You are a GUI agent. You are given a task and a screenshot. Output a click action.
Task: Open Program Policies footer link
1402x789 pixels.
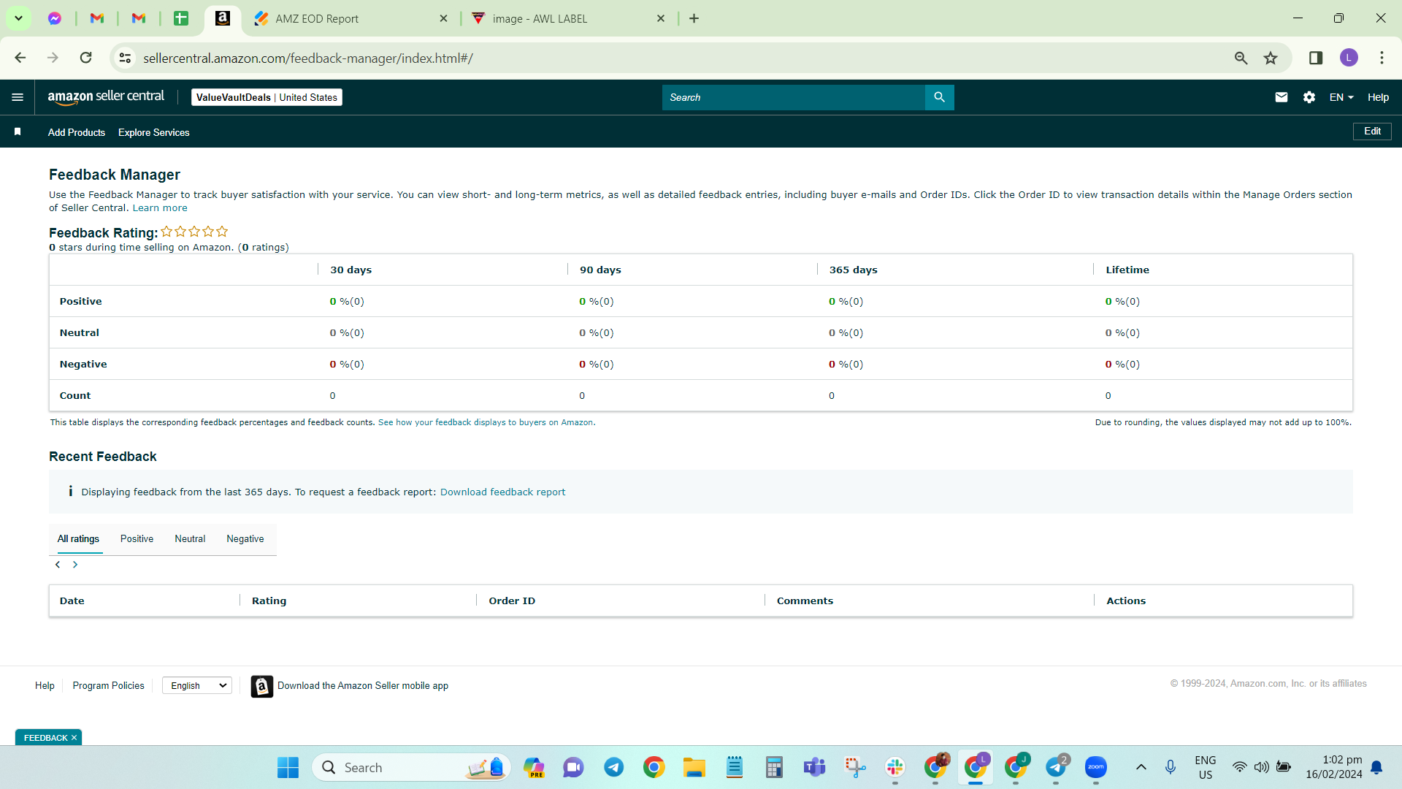click(x=108, y=685)
